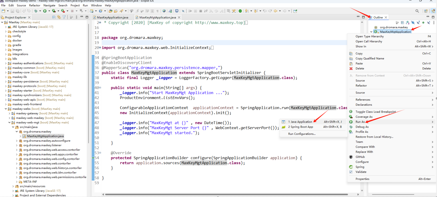
Task: Click the green Run toolbar button
Action: [45, 11]
